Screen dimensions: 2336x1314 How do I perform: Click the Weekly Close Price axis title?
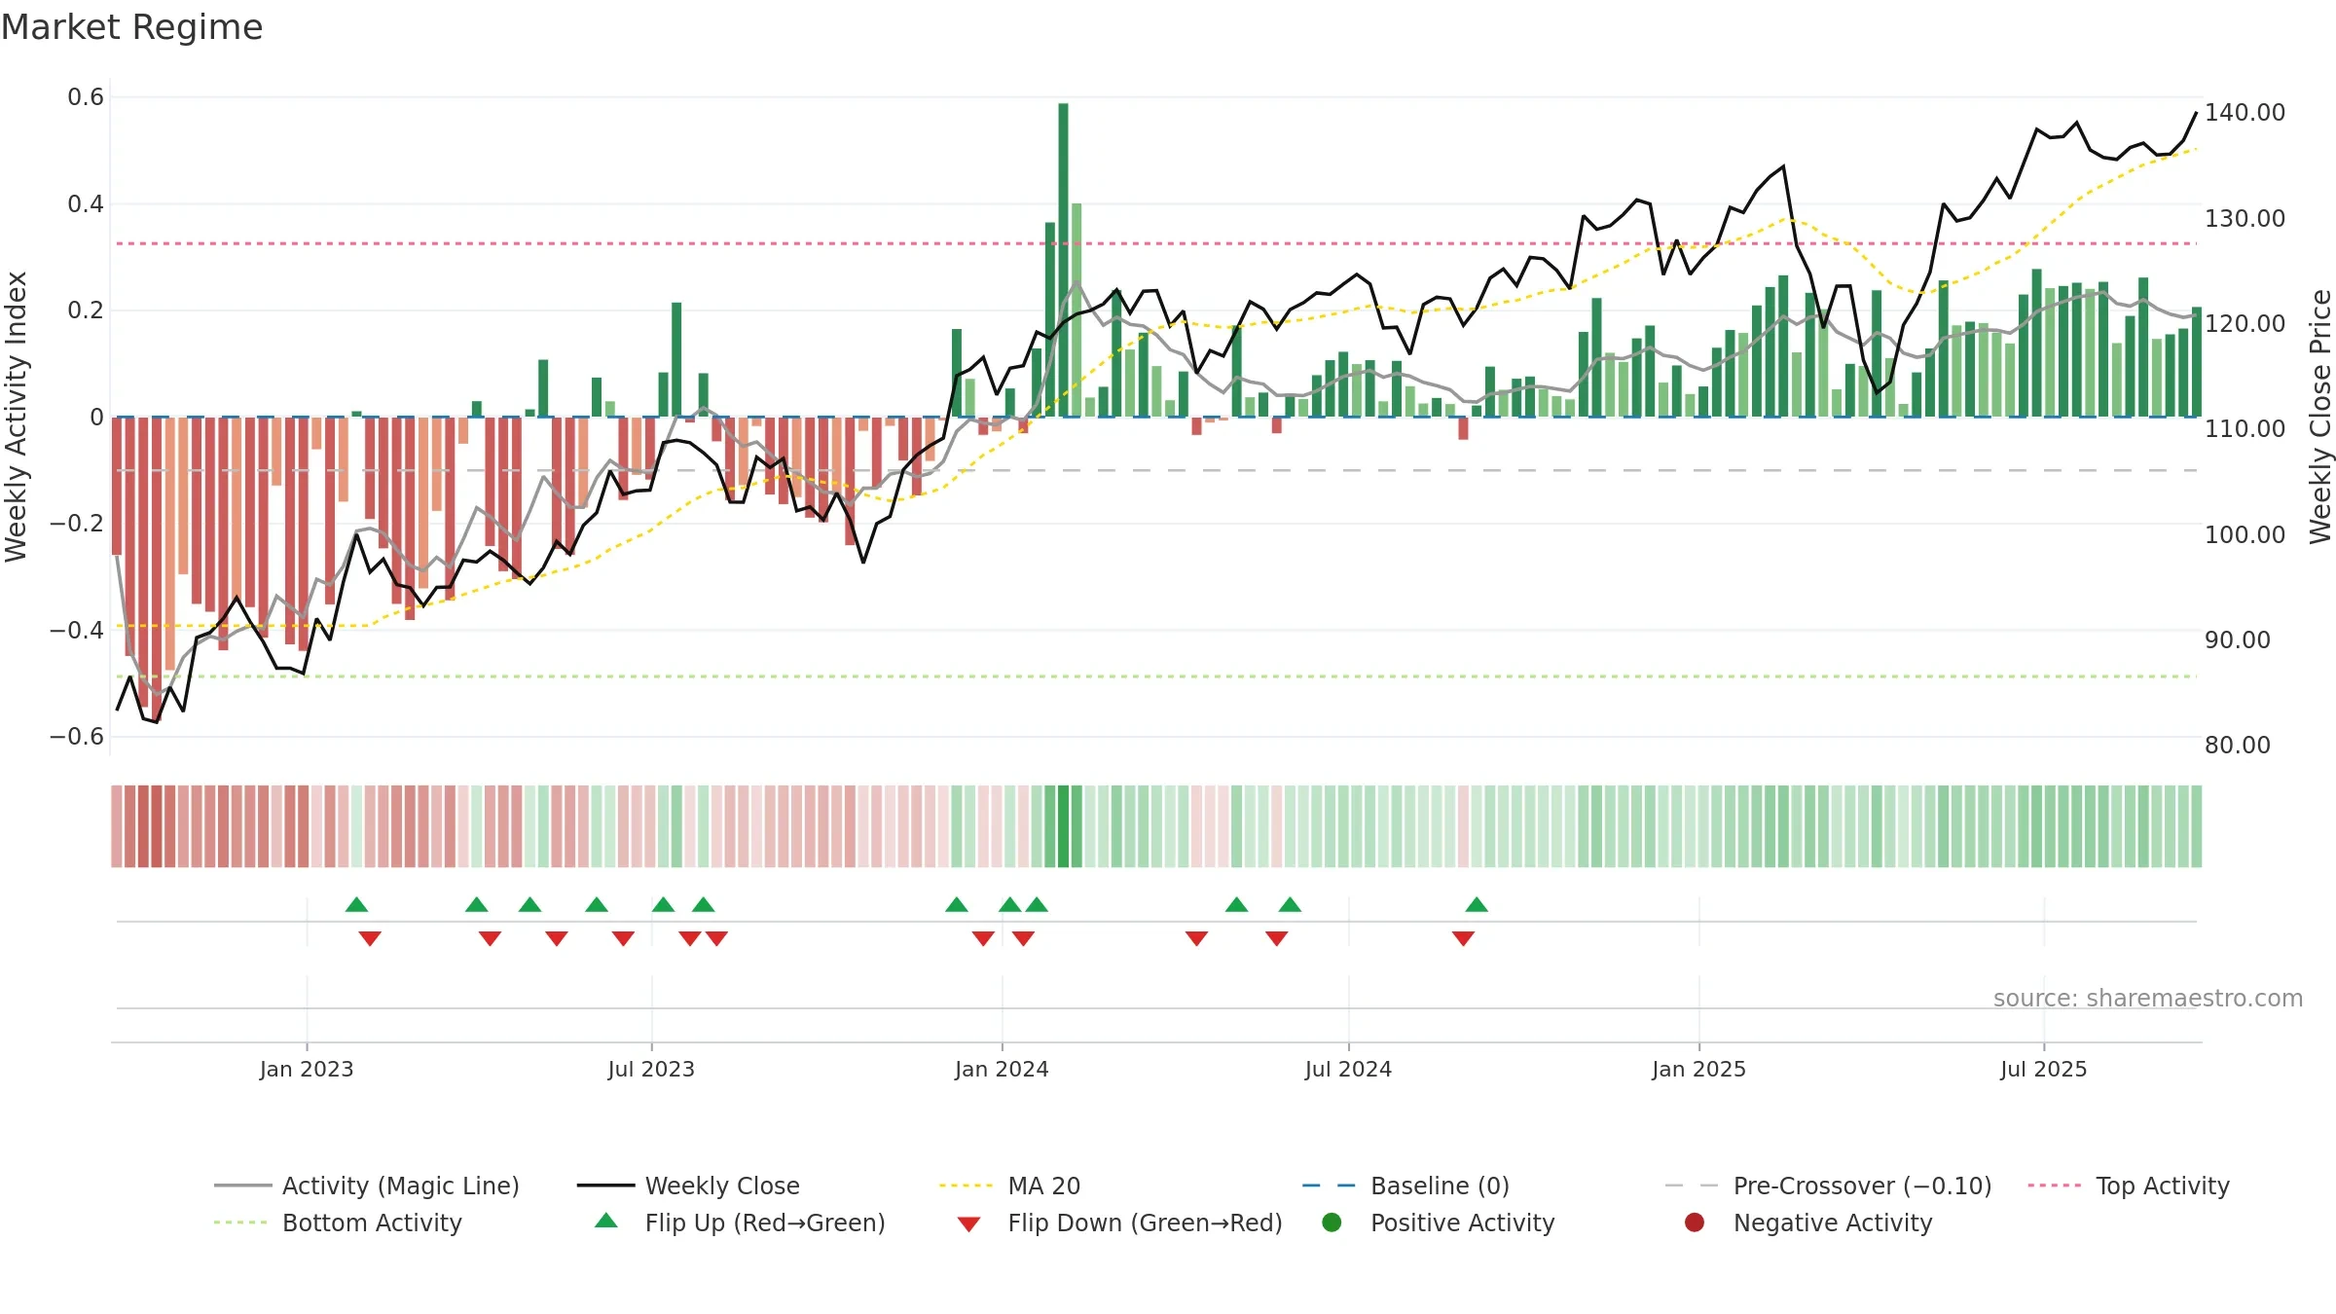2320,417
